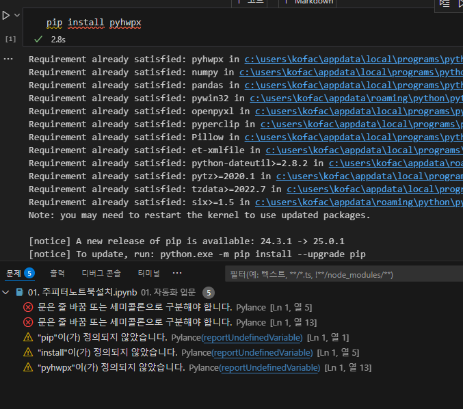
Task: Open the panel tabs overflow ellipsis
Action: [x=177, y=273]
